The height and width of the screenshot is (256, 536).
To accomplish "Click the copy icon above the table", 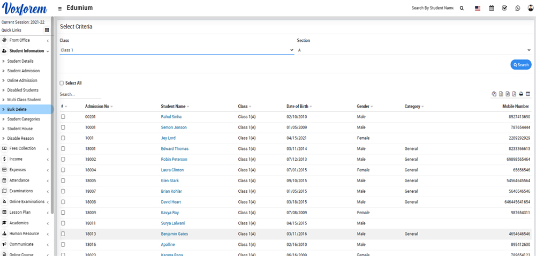I will pos(494,94).
